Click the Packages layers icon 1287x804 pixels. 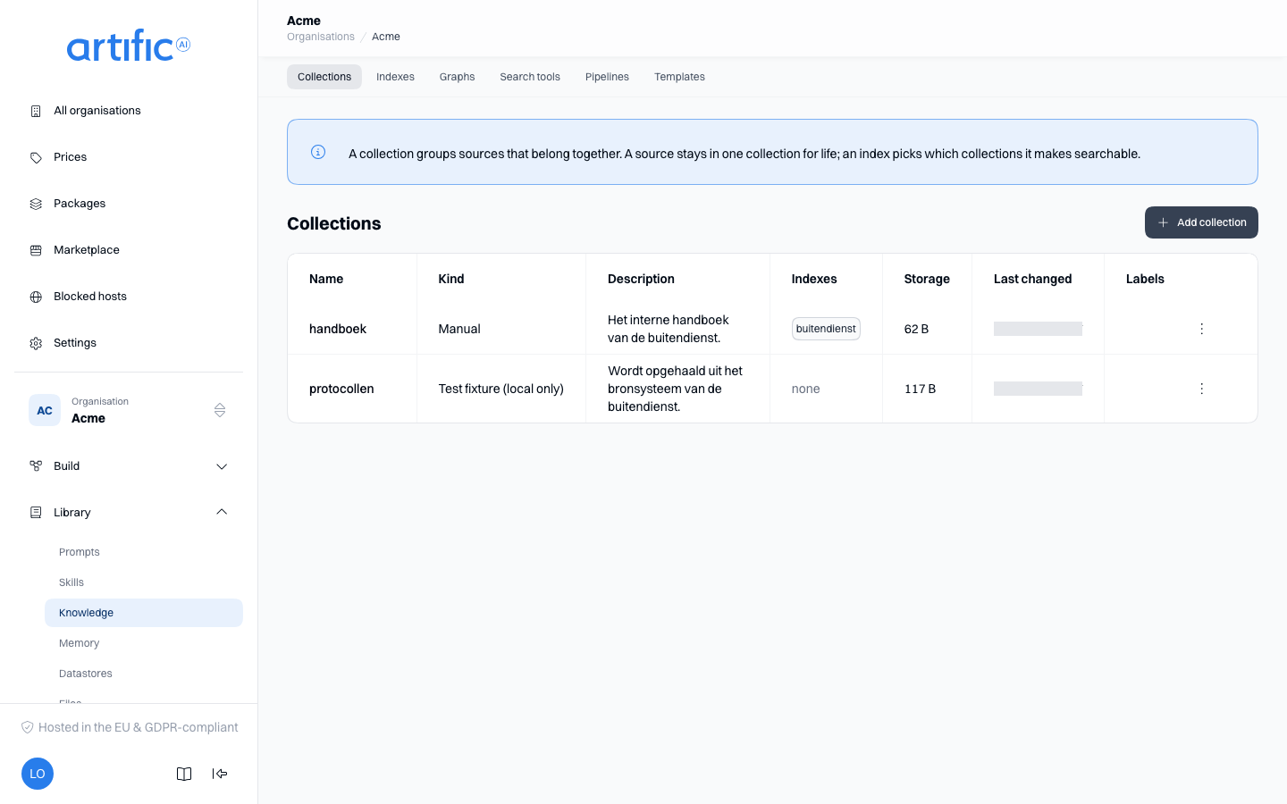coord(36,204)
